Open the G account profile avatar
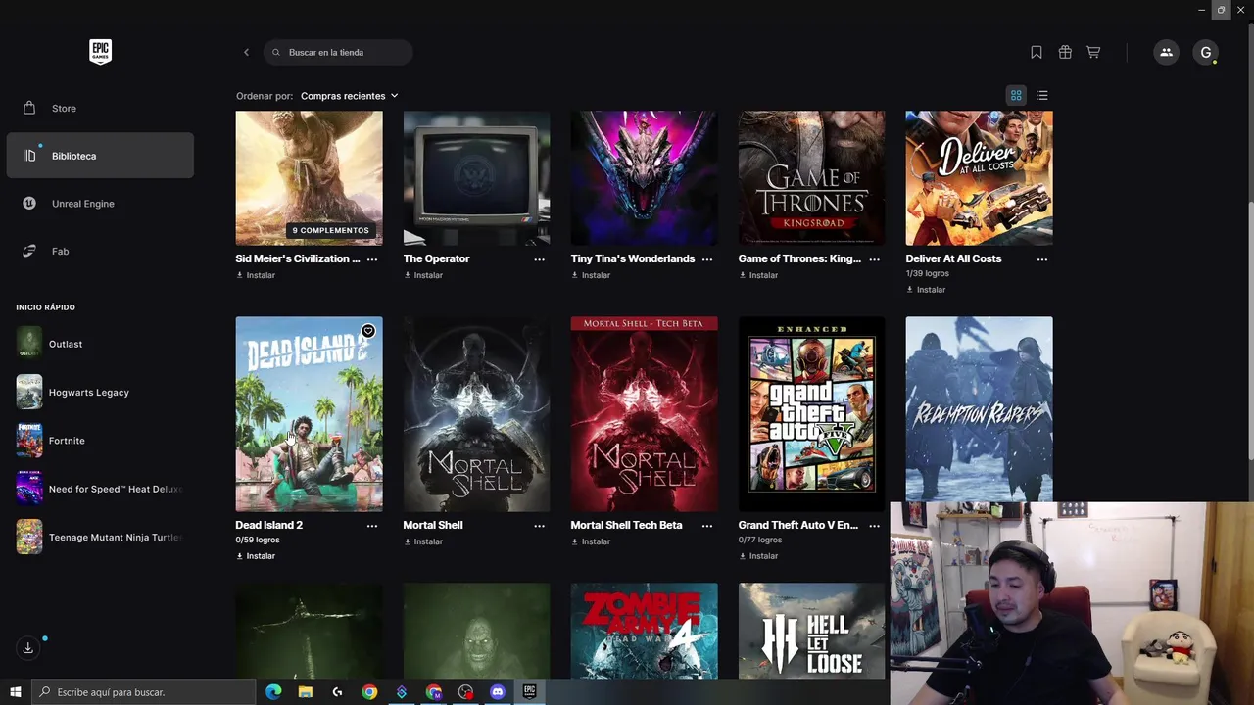 tap(1206, 52)
